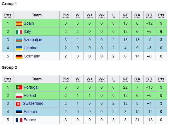The width and height of the screenshot is (169, 126).
Task: Click the Switzerland flag icon
Action: [x=18, y=104]
